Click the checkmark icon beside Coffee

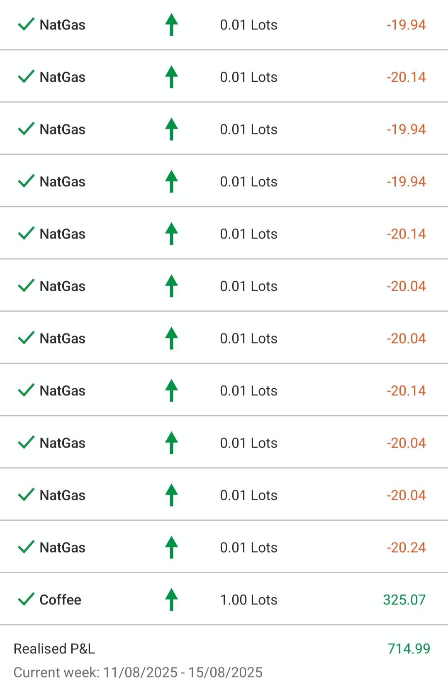click(x=26, y=599)
